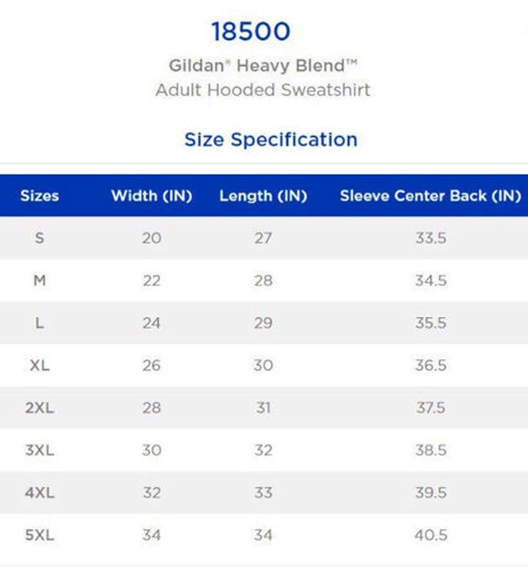This screenshot has width=528, height=567.
Task: Click the 3XL size row label
Action: click(x=40, y=450)
